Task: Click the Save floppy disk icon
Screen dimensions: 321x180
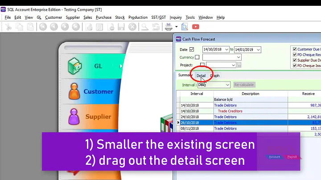Action: [x=121, y=27]
